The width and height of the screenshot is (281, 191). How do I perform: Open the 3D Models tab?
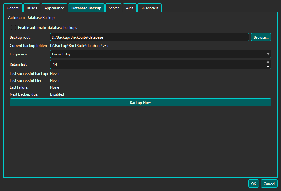tap(150, 8)
